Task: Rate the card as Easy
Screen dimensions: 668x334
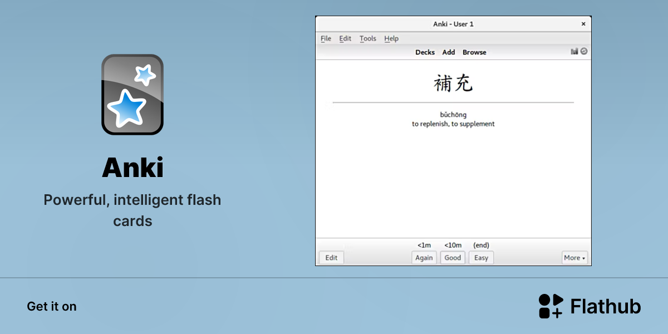Action: (x=481, y=258)
